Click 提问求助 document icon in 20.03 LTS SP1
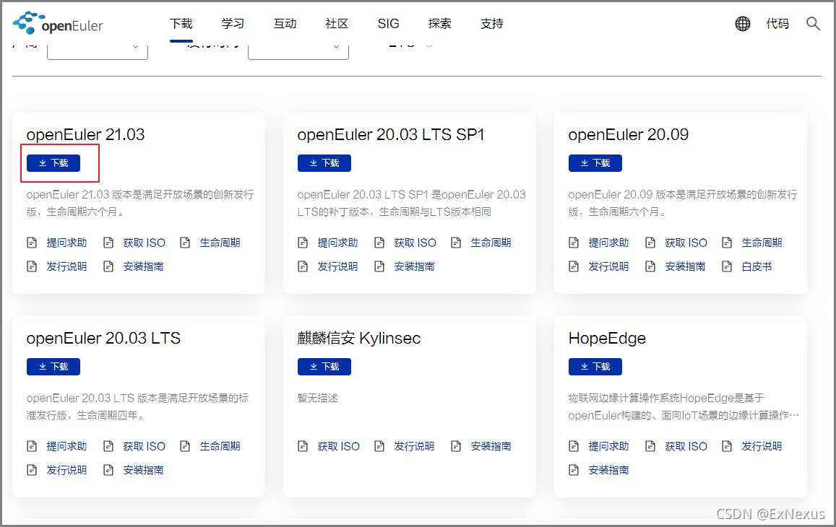This screenshot has height=527, width=836. pos(303,243)
